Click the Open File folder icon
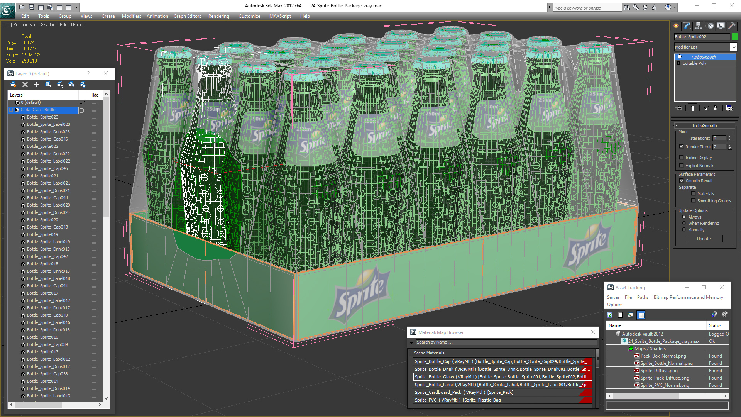The height and width of the screenshot is (417, 741). point(22,7)
